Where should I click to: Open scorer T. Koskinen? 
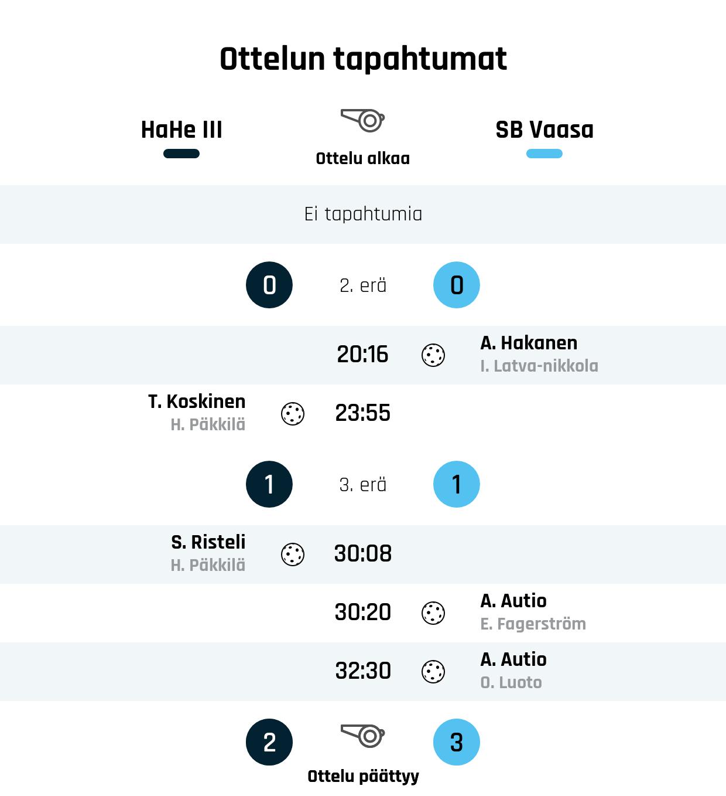(x=197, y=402)
